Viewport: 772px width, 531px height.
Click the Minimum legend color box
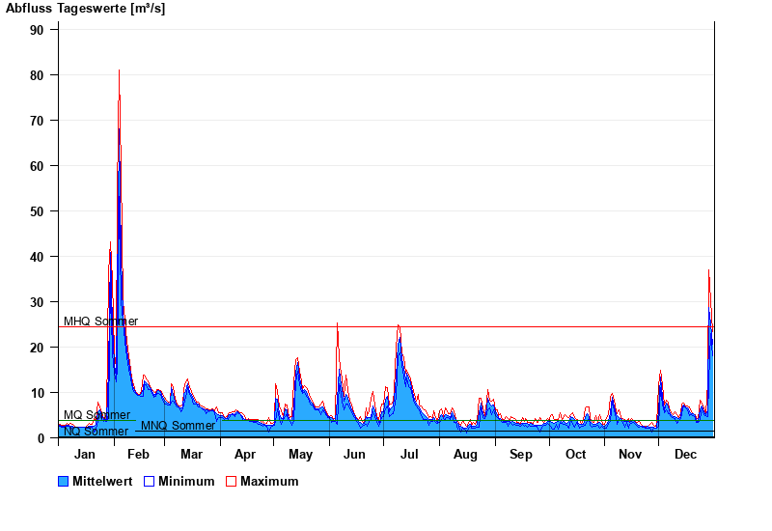(149, 482)
